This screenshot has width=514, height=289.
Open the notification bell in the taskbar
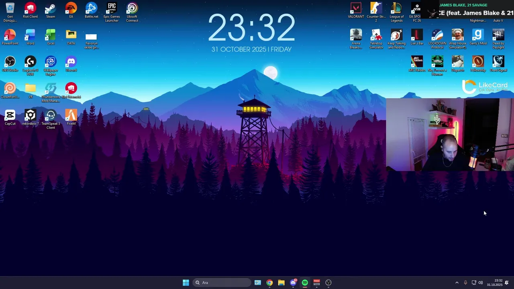tap(507, 283)
